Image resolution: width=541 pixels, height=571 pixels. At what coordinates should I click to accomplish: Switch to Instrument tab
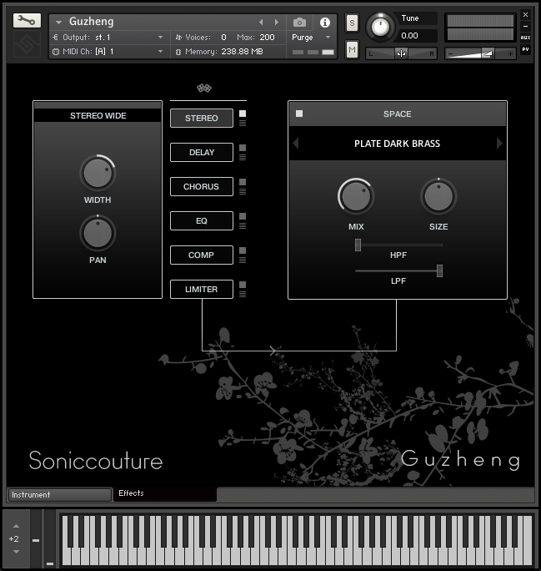pyautogui.click(x=60, y=494)
